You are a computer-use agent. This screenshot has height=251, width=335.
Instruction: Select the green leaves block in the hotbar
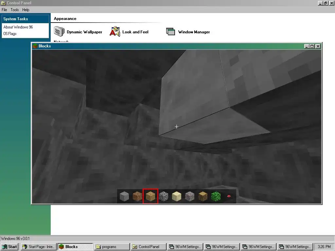(x=216, y=196)
